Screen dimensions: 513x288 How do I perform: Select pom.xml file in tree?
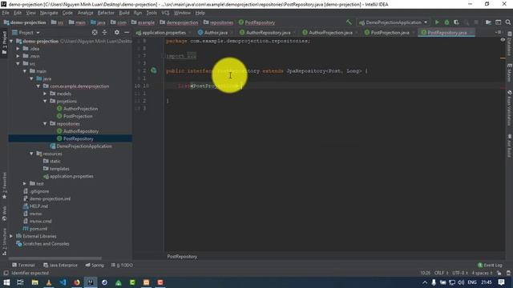tap(38, 229)
